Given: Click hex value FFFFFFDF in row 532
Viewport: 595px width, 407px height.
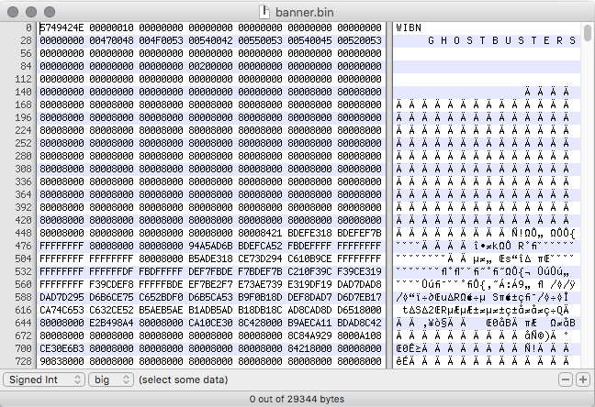Looking at the screenshot, I should 112,271.
